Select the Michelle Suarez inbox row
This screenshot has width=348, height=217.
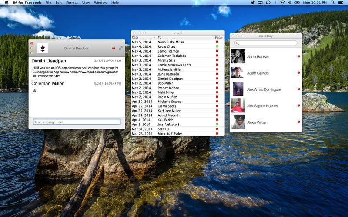(178, 102)
